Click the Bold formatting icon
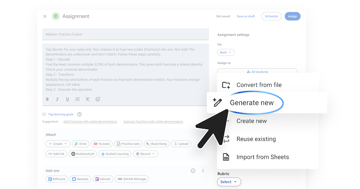 click(47, 99)
